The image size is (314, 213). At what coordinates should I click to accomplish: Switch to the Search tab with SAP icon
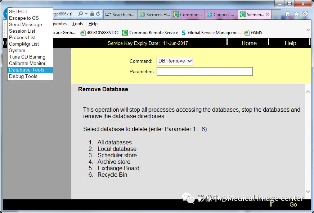pos(120,15)
